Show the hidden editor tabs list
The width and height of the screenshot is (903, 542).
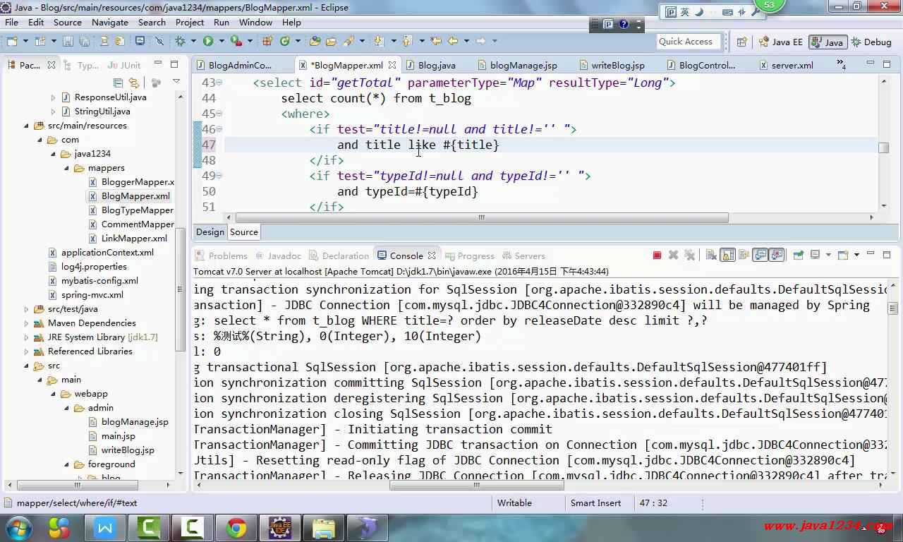[842, 64]
